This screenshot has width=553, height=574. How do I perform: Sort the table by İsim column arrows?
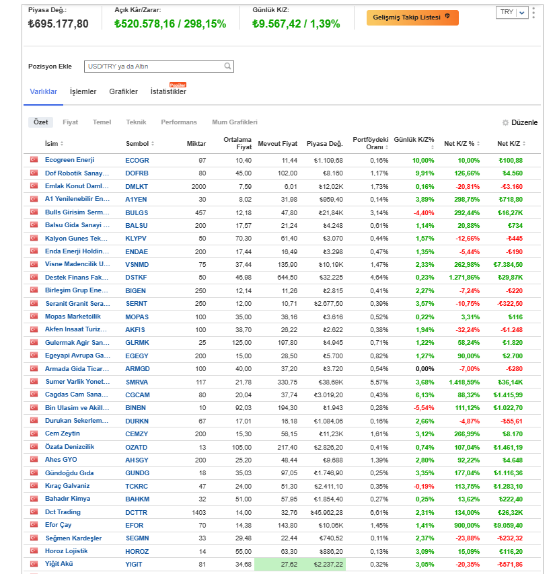click(x=62, y=144)
